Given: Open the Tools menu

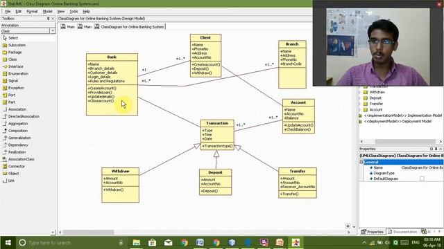Looking at the screenshot, I should click(74, 12).
